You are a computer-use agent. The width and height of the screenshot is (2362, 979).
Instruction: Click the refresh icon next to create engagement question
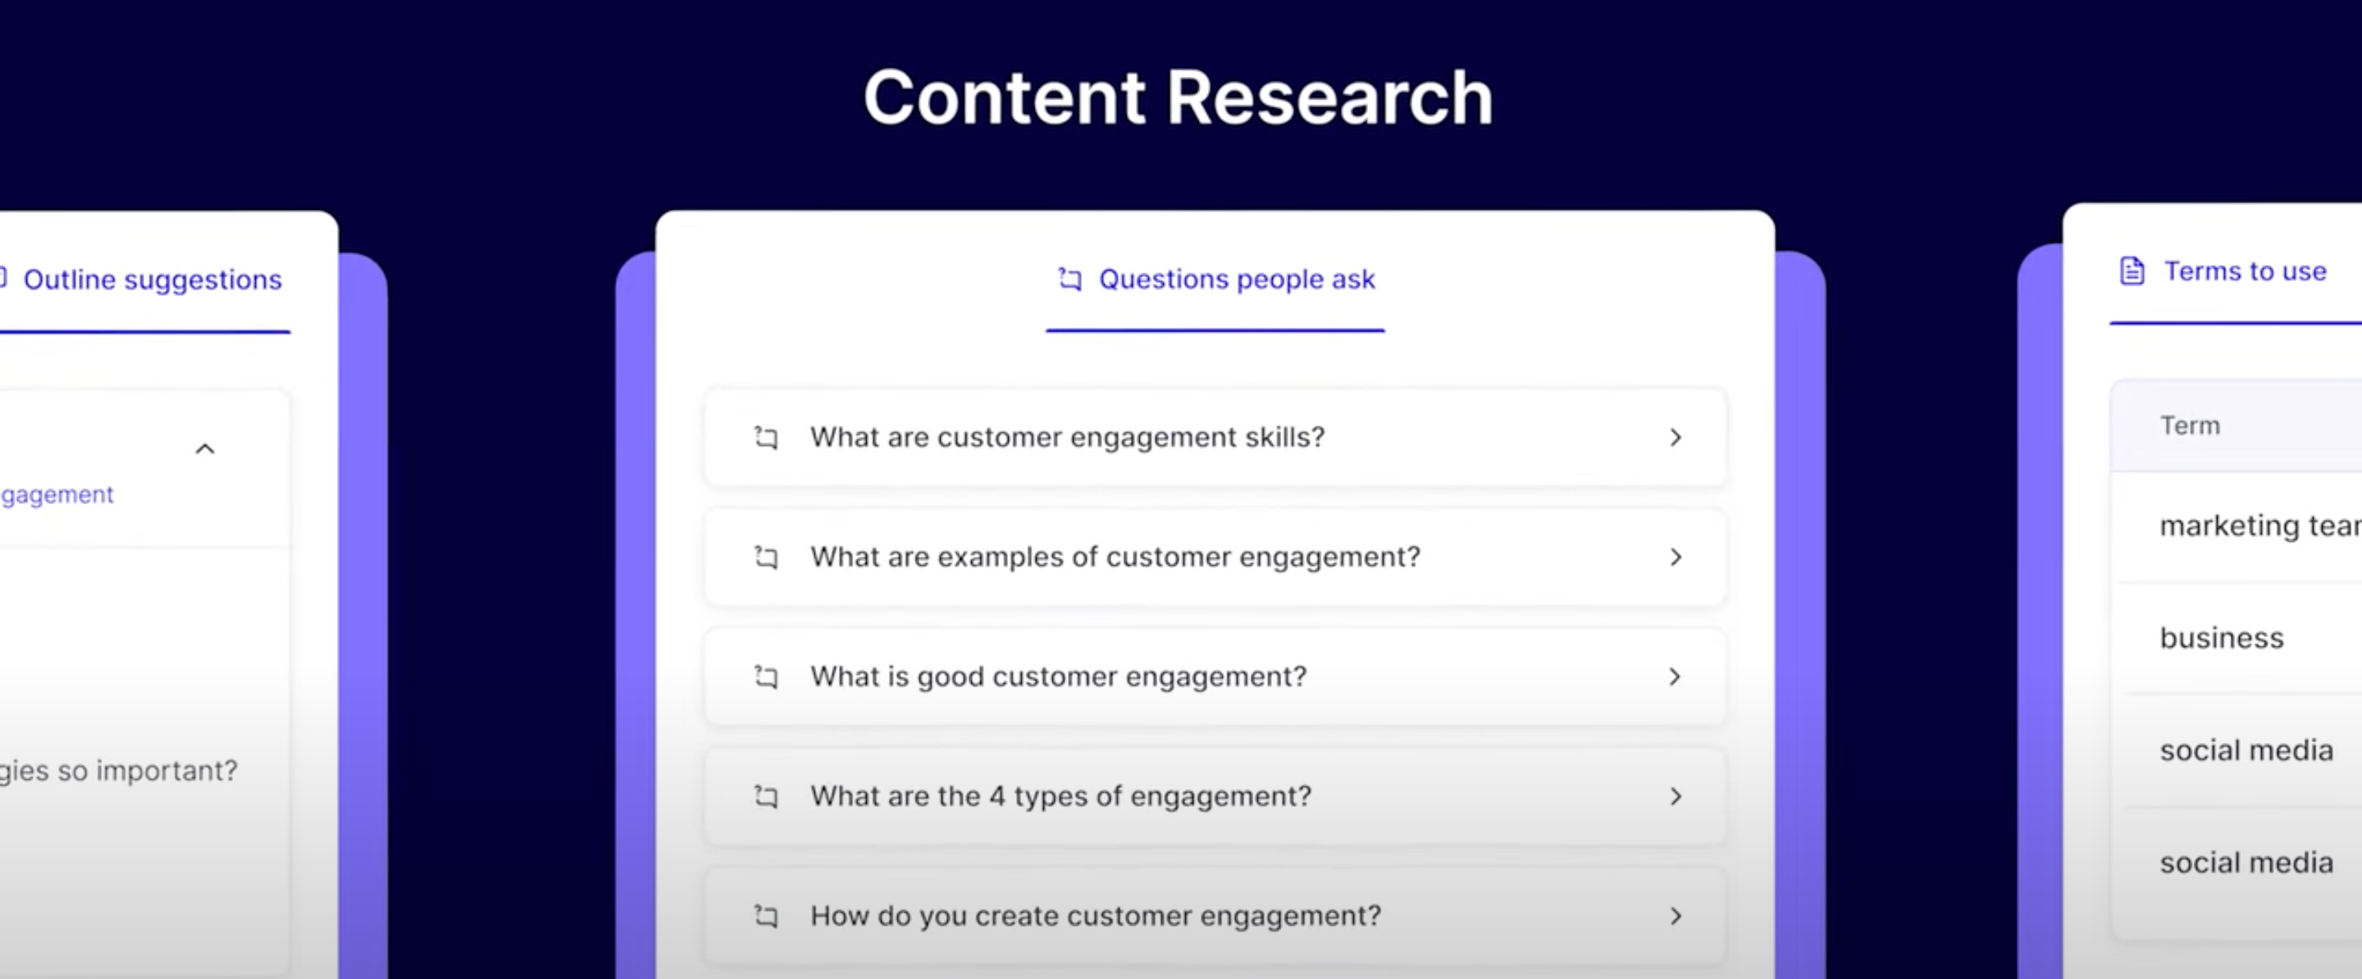tap(764, 916)
